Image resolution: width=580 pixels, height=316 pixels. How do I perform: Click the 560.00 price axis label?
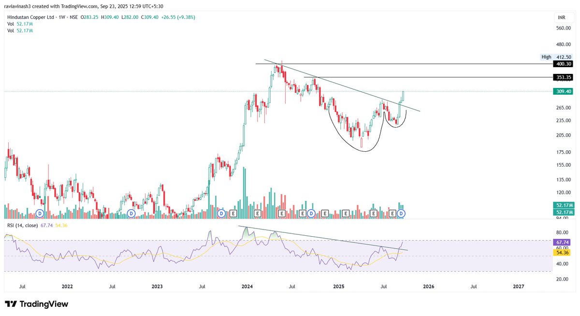pos(564,28)
